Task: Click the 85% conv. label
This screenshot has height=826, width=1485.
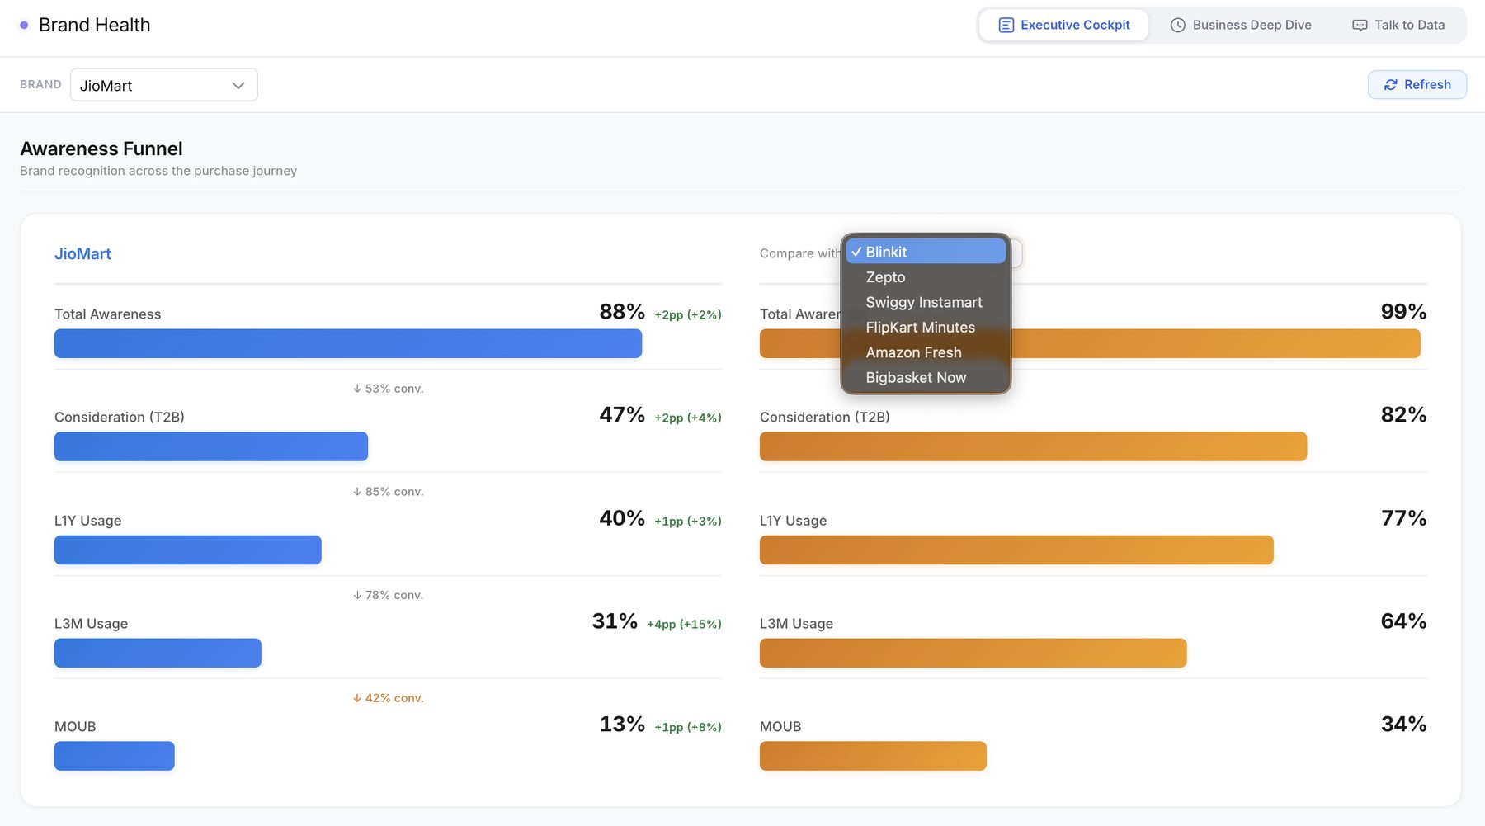Action: 388,492
